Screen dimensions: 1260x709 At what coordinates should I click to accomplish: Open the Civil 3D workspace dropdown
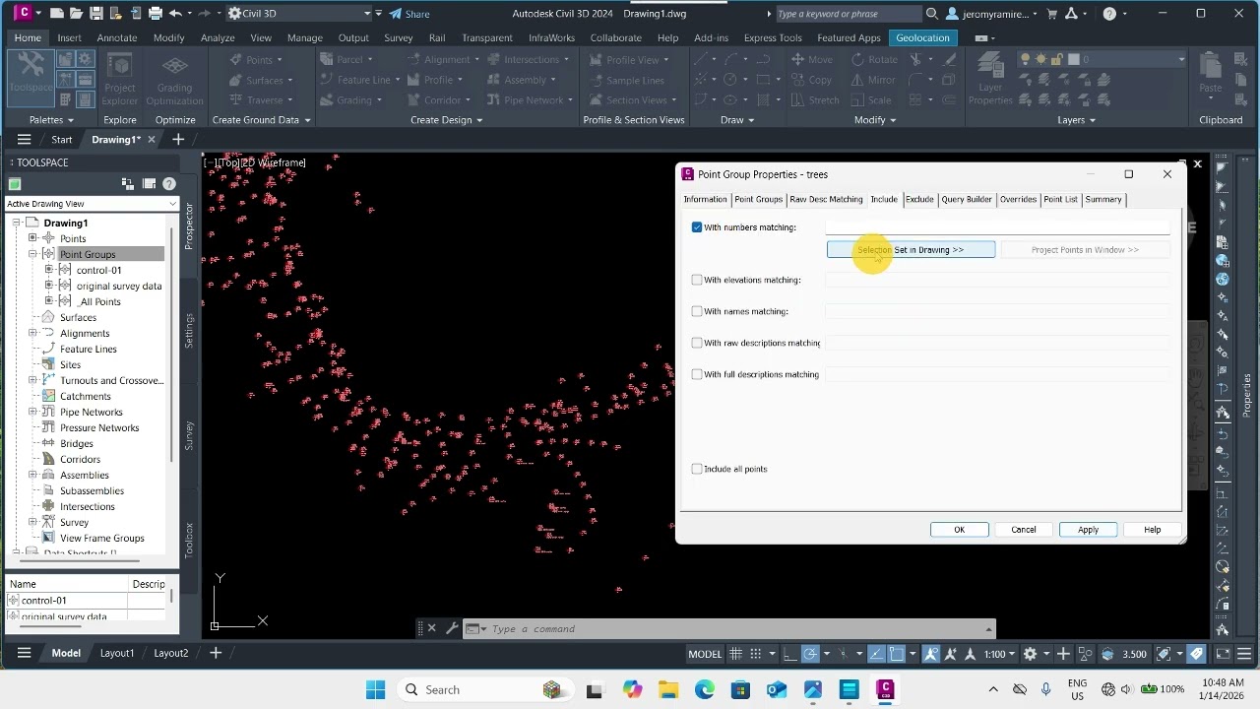(x=299, y=14)
